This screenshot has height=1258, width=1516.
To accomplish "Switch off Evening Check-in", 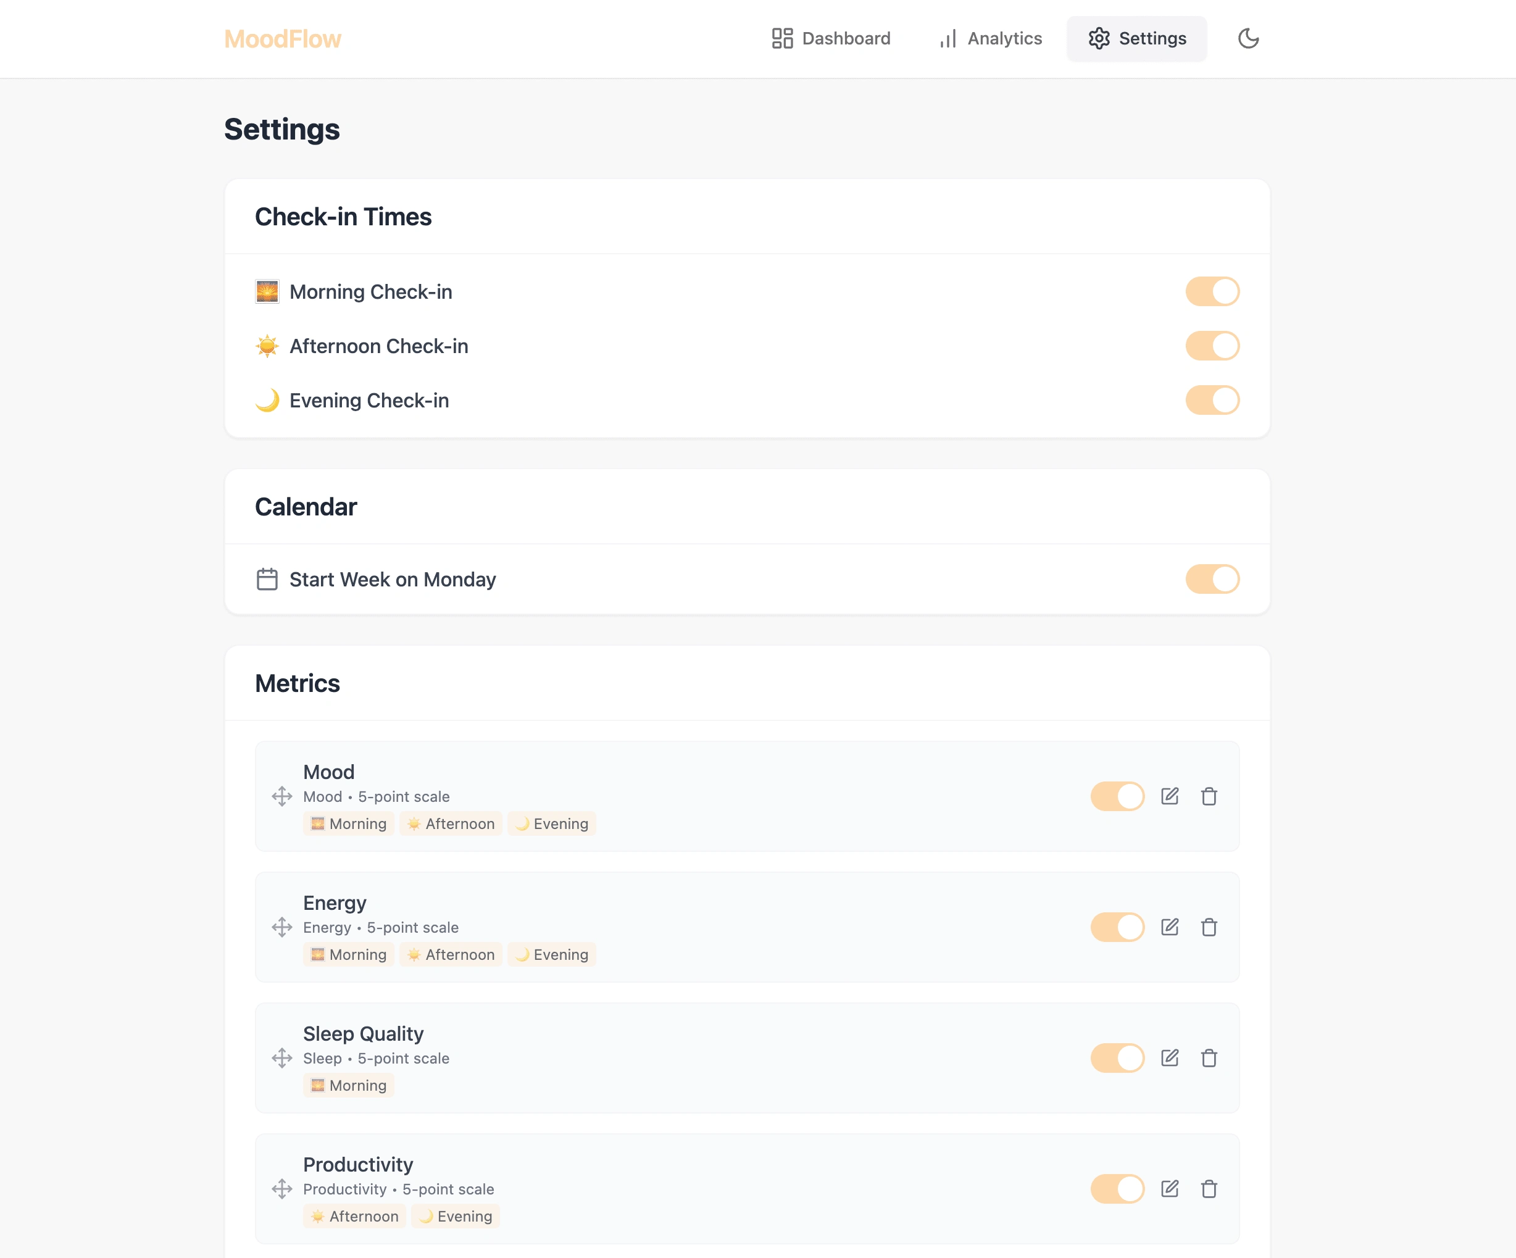I will (1212, 400).
